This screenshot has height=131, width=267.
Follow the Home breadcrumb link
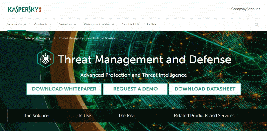coord(12,38)
